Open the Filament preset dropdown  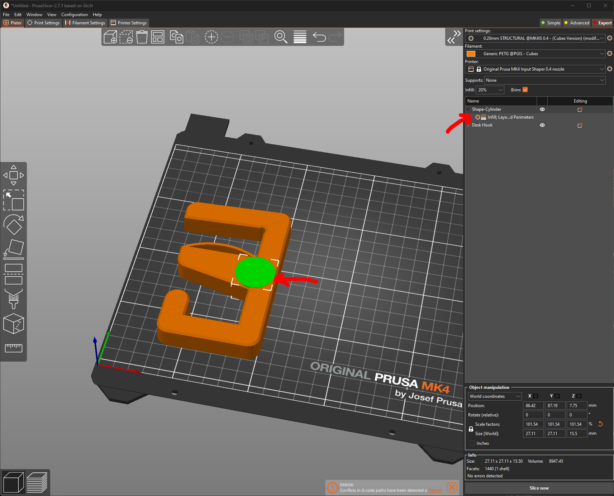pos(536,53)
